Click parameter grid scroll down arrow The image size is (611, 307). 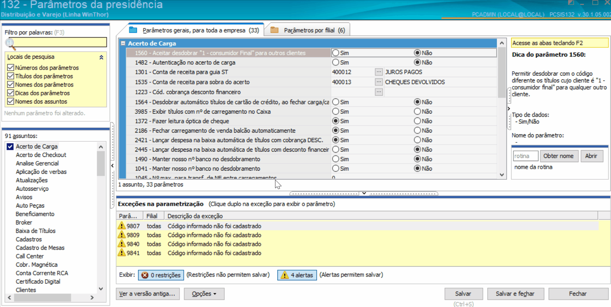[502, 175]
